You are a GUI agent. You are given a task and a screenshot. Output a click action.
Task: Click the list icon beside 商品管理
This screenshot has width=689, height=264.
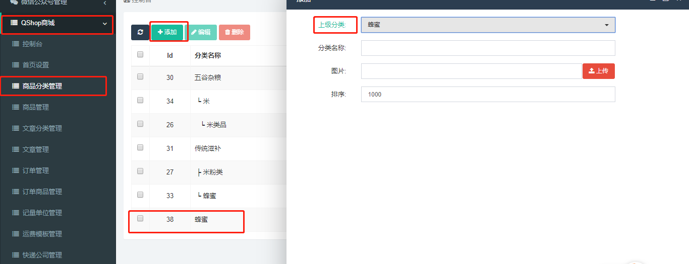(x=16, y=108)
